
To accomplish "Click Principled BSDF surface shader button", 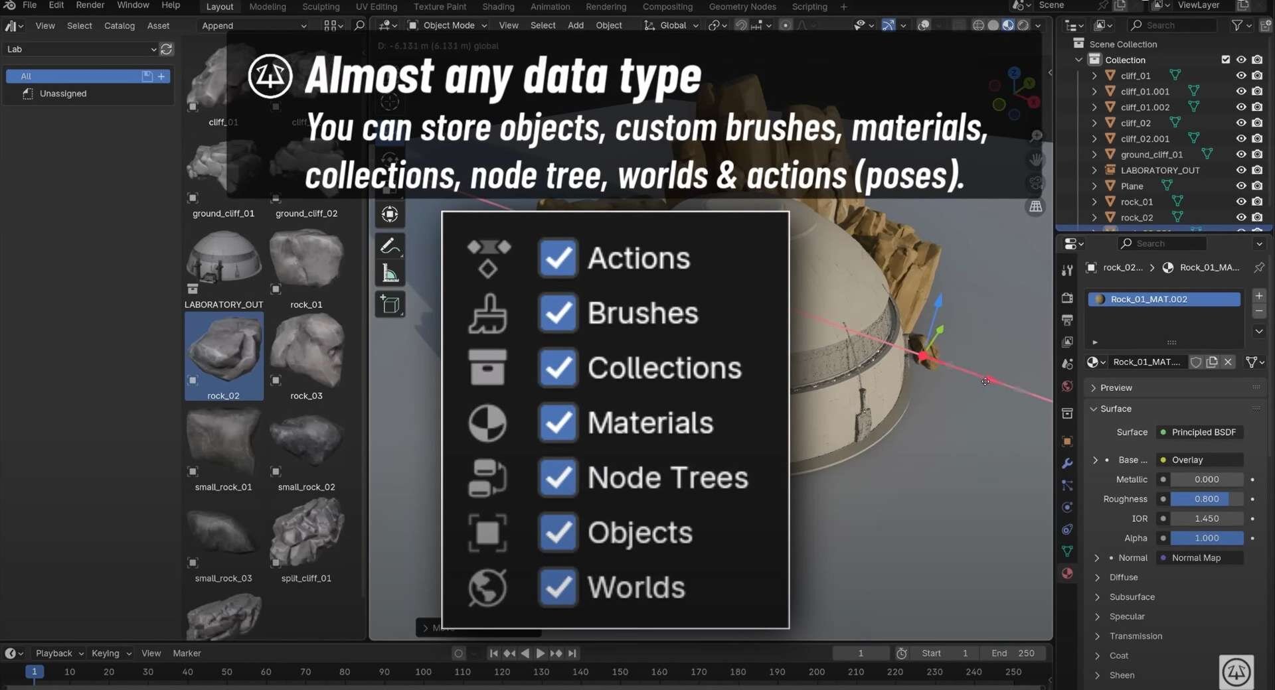I will [x=1200, y=433].
